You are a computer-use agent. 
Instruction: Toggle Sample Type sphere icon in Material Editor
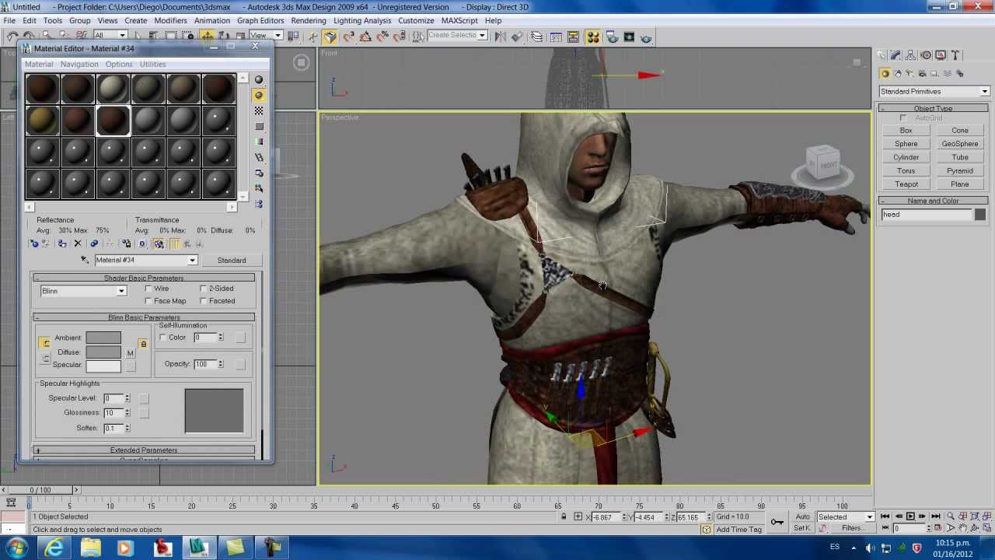(259, 79)
